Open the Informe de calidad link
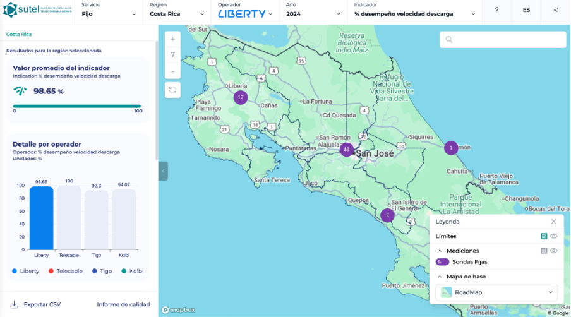 [x=123, y=304]
